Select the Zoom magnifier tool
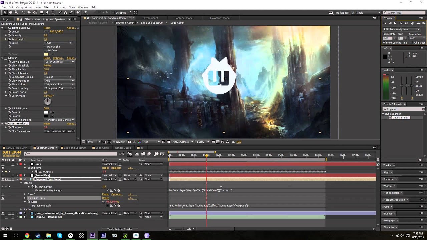This screenshot has width=427, height=240. (x=16, y=12)
